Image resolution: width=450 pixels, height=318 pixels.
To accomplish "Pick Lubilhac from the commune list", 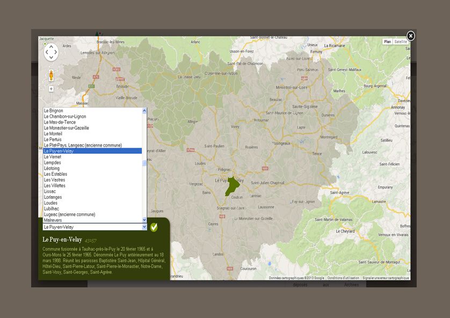I will click(x=53, y=208).
